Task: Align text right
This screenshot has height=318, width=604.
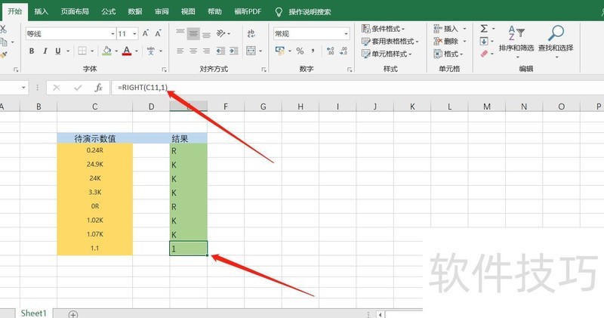Action: [206, 51]
